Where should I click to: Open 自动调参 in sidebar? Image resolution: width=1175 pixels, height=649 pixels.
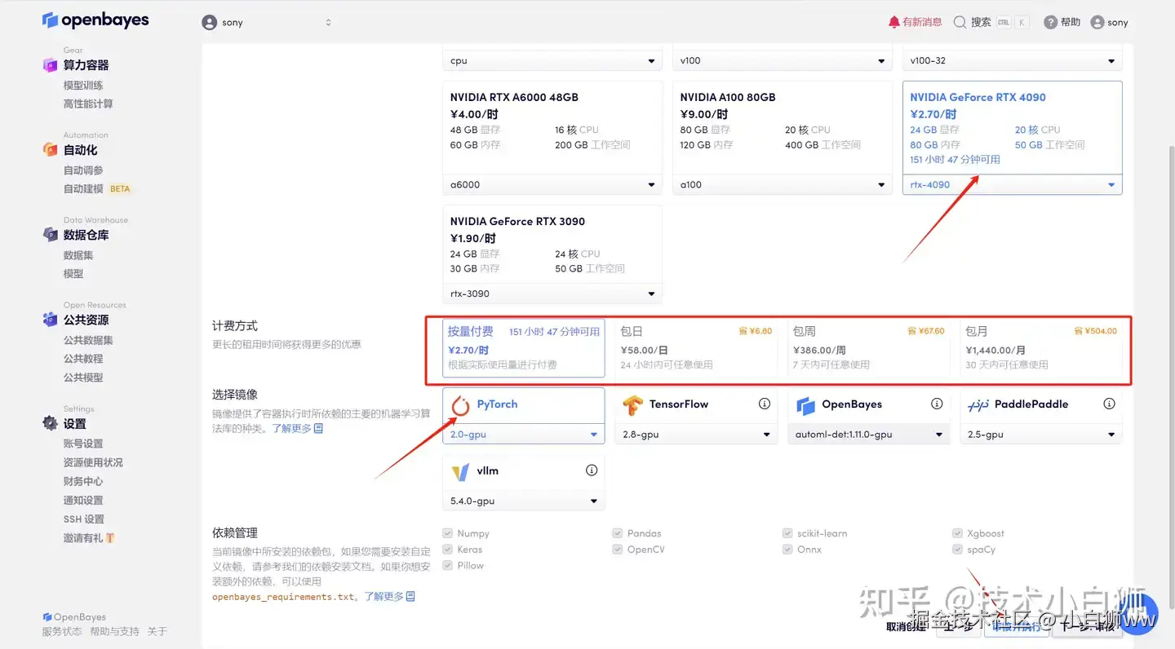(83, 170)
